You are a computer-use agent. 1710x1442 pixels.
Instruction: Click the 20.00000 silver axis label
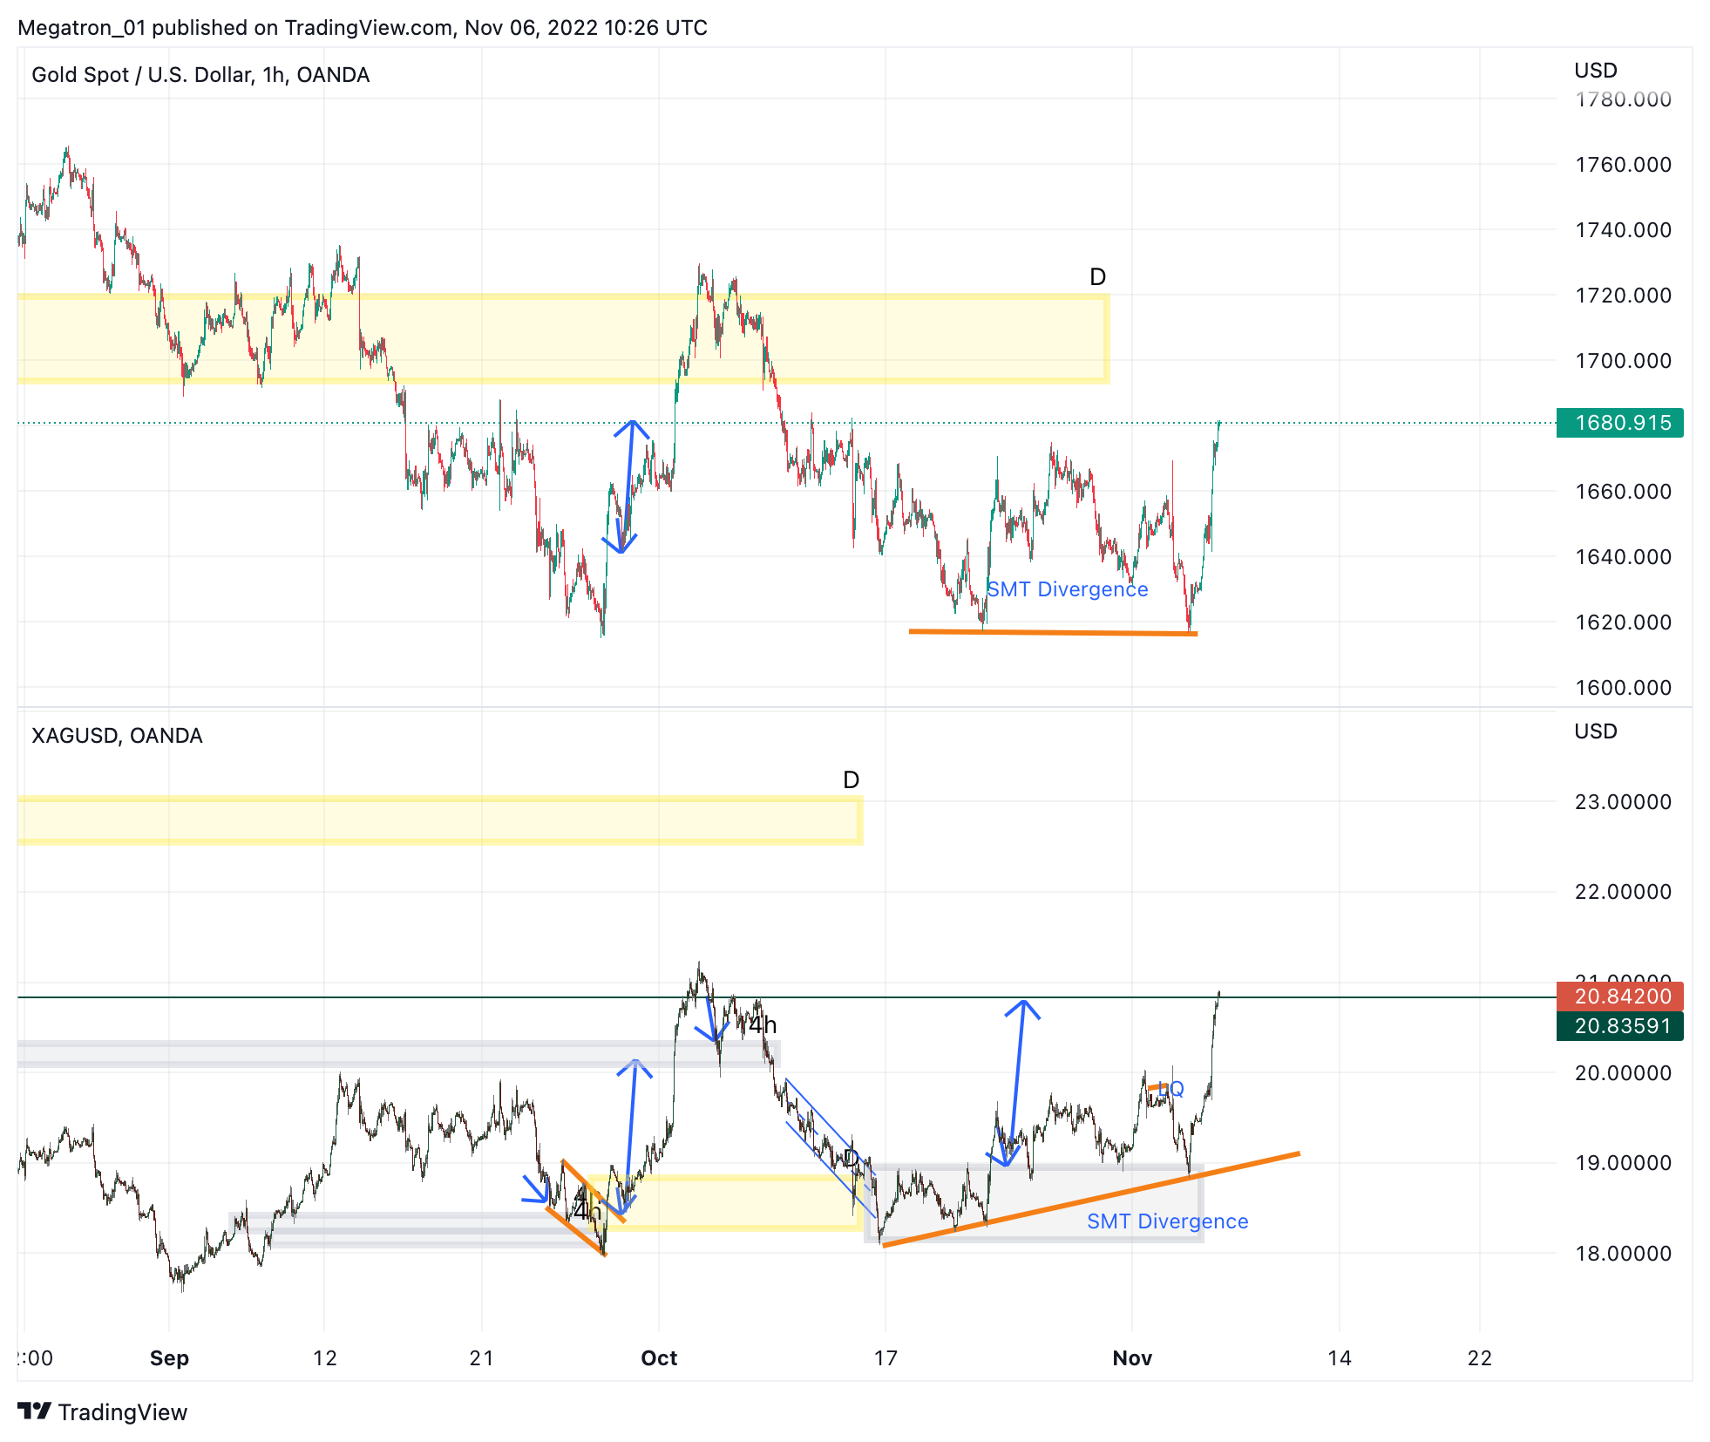pyautogui.click(x=1623, y=1073)
